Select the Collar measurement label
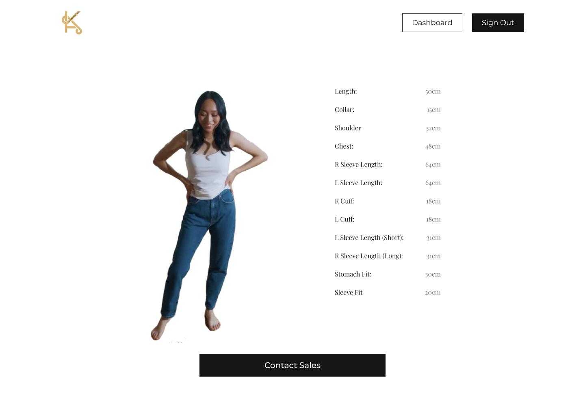The height and width of the screenshot is (416, 585). pyautogui.click(x=344, y=110)
